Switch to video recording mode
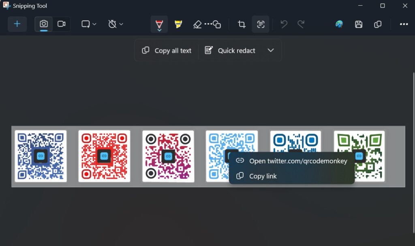This screenshot has height=246, width=415. coord(62,24)
